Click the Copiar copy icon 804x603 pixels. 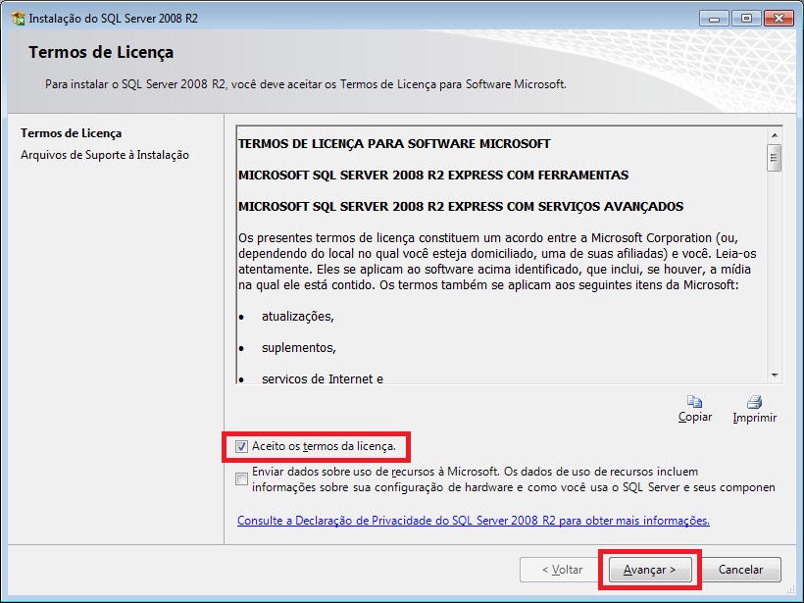695,401
